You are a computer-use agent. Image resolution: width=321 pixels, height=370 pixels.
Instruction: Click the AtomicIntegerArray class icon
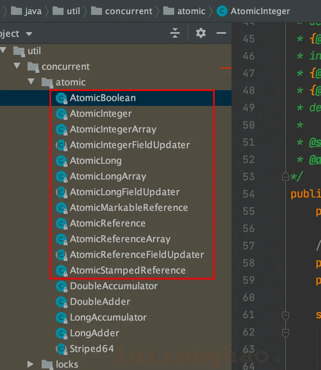point(61,130)
